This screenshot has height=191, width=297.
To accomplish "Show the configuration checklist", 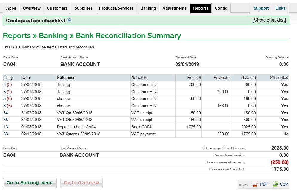I will 269,20.
